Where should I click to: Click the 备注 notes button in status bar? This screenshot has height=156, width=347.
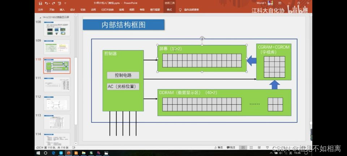point(219,147)
